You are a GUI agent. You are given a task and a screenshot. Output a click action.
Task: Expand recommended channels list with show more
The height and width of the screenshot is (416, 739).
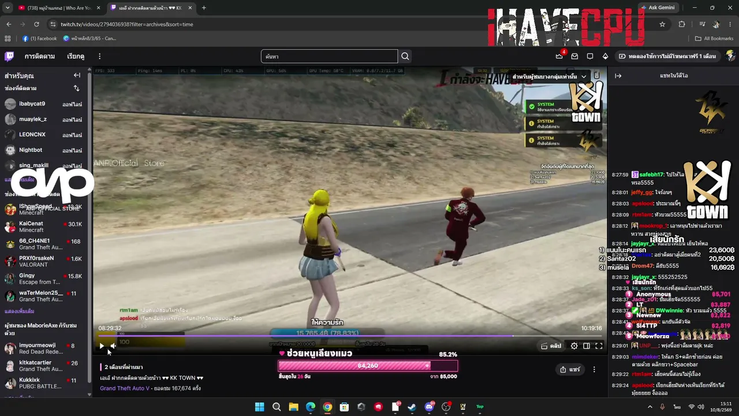point(20,311)
